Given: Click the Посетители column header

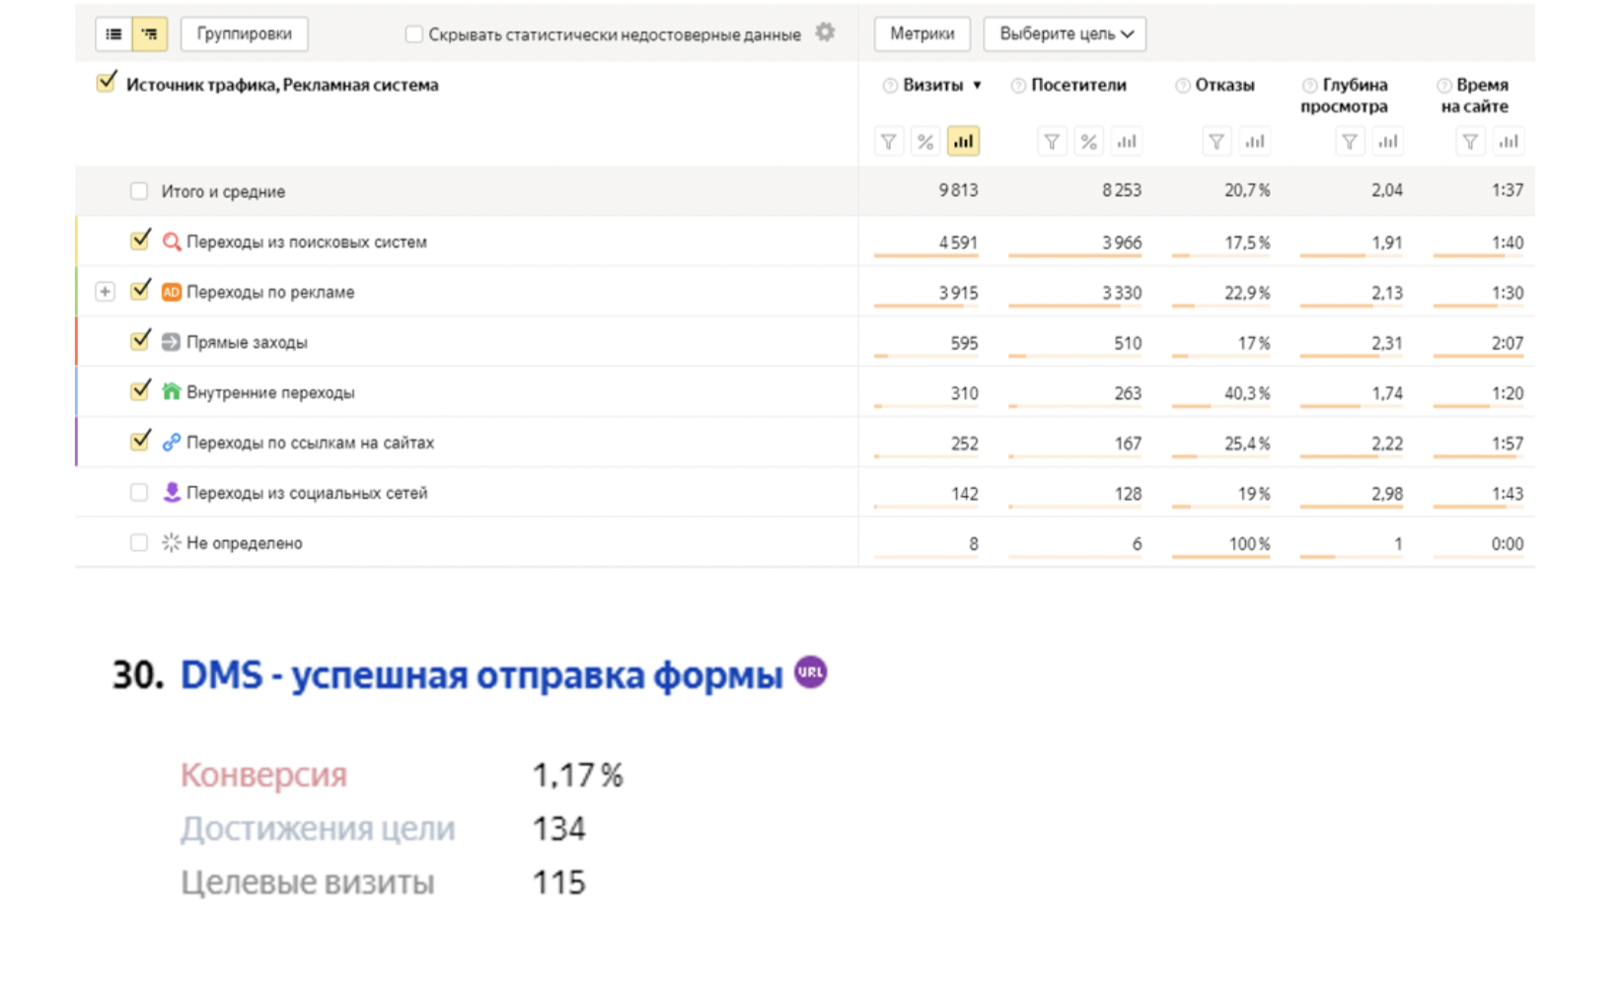Looking at the screenshot, I should 1077,85.
